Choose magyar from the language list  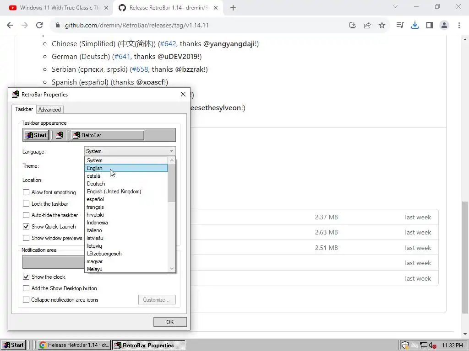[x=126, y=261]
